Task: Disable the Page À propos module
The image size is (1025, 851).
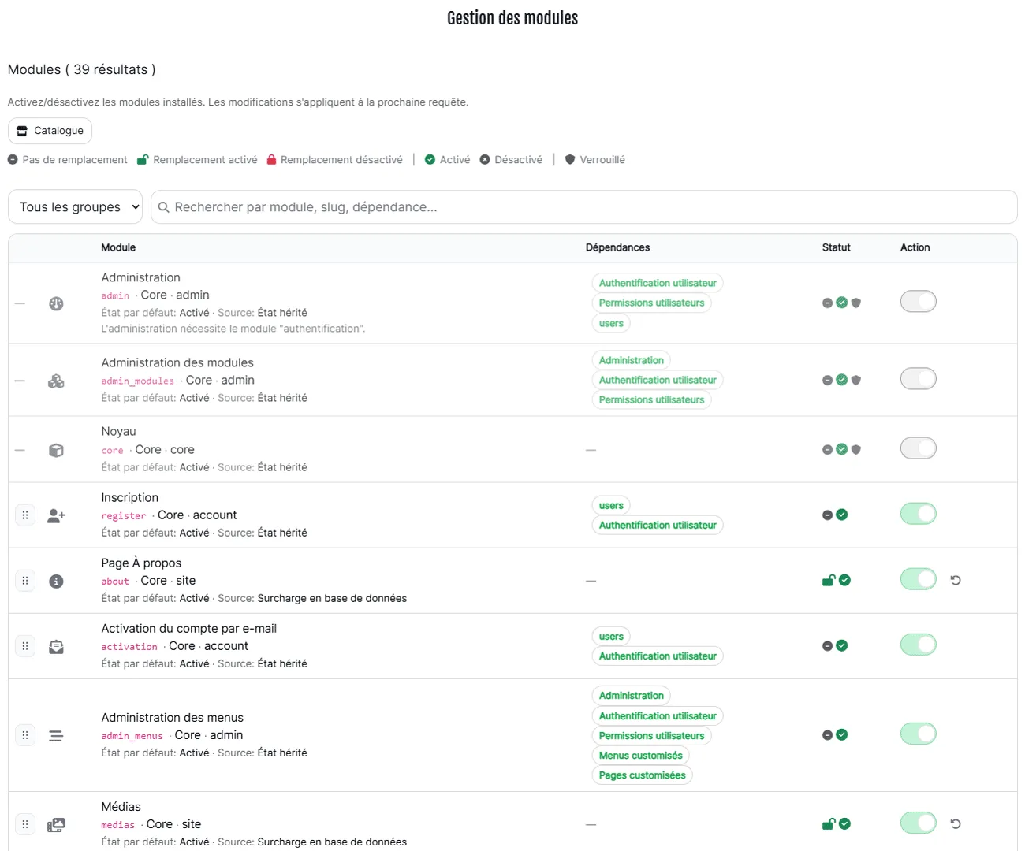Action: (919, 579)
